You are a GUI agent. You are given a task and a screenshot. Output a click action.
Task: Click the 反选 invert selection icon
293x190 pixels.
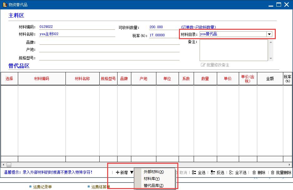[x=213, y=172]
